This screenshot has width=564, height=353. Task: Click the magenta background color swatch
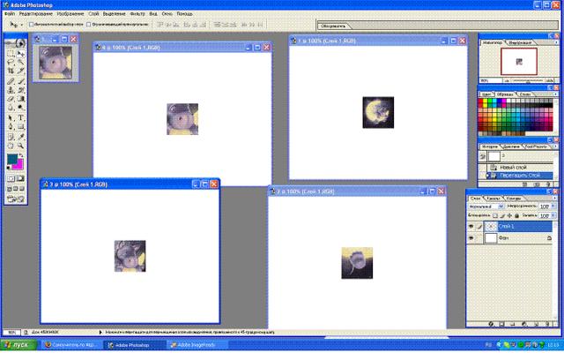click(18, 164)
